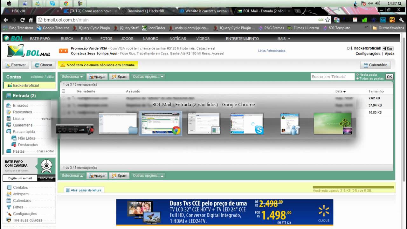Open FOTOS in BOL navbar

click(106, 39)
